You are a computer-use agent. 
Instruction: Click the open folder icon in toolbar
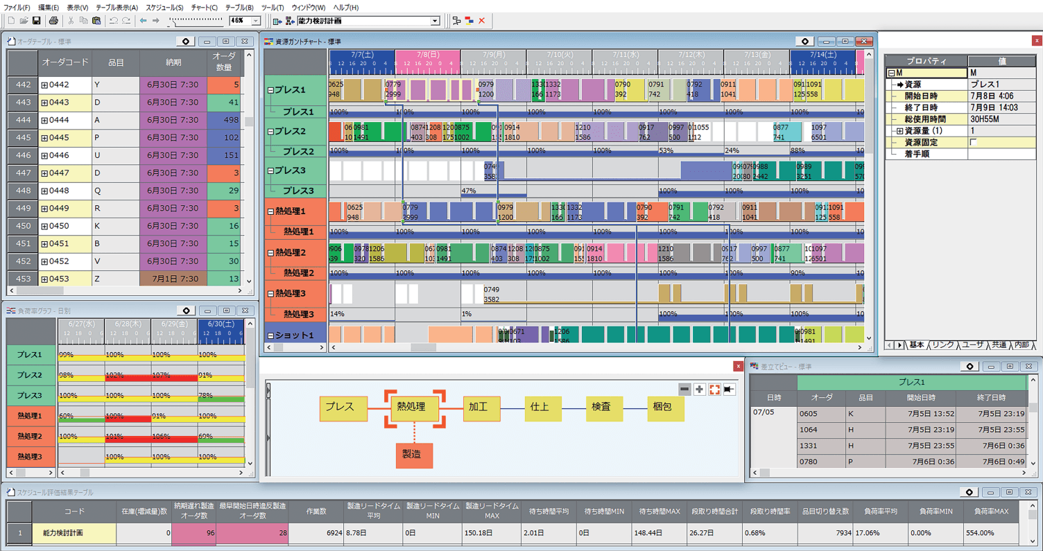click(24, 21)
